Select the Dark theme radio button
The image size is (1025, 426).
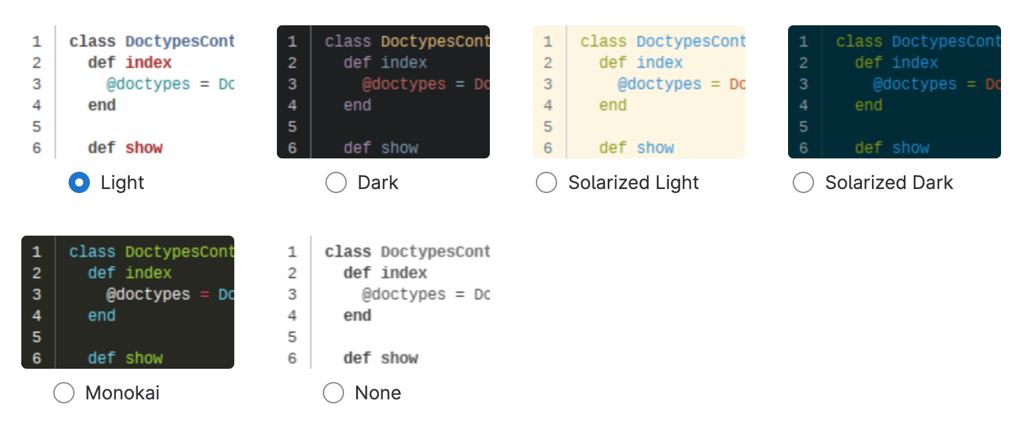[336, 182]
